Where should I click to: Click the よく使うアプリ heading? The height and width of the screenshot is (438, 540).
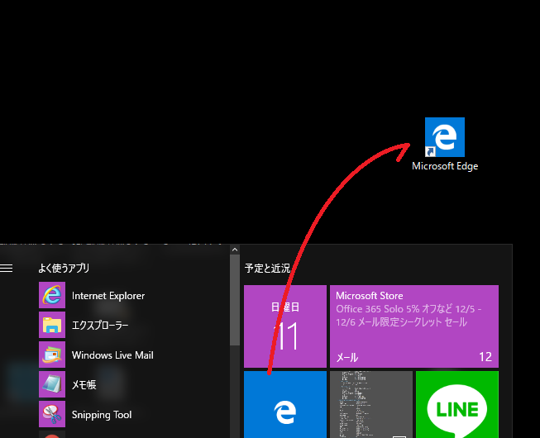point(64,268)
